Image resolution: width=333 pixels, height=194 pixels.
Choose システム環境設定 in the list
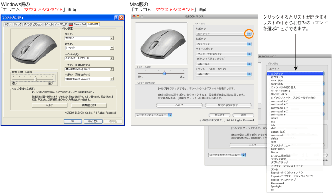(295, 156)
